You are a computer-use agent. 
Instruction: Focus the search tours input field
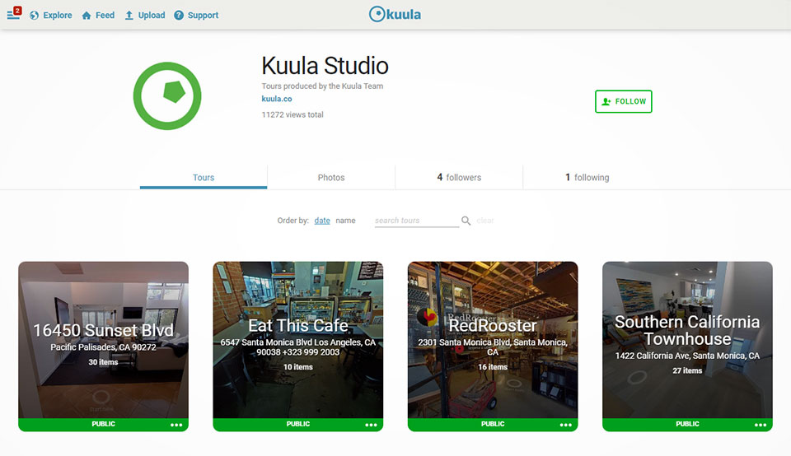tap(416, 221)
